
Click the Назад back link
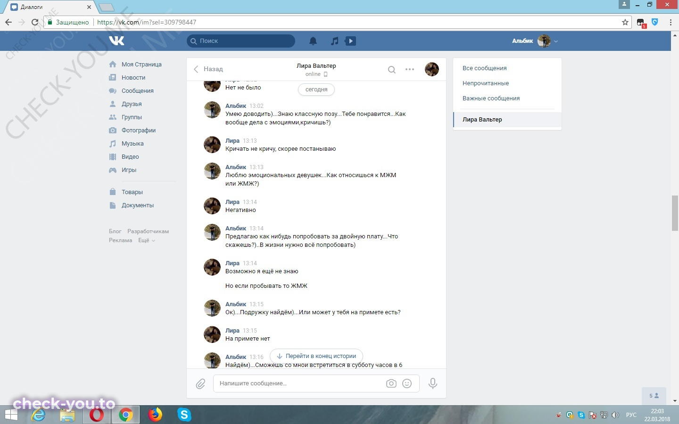click(208, 69)
